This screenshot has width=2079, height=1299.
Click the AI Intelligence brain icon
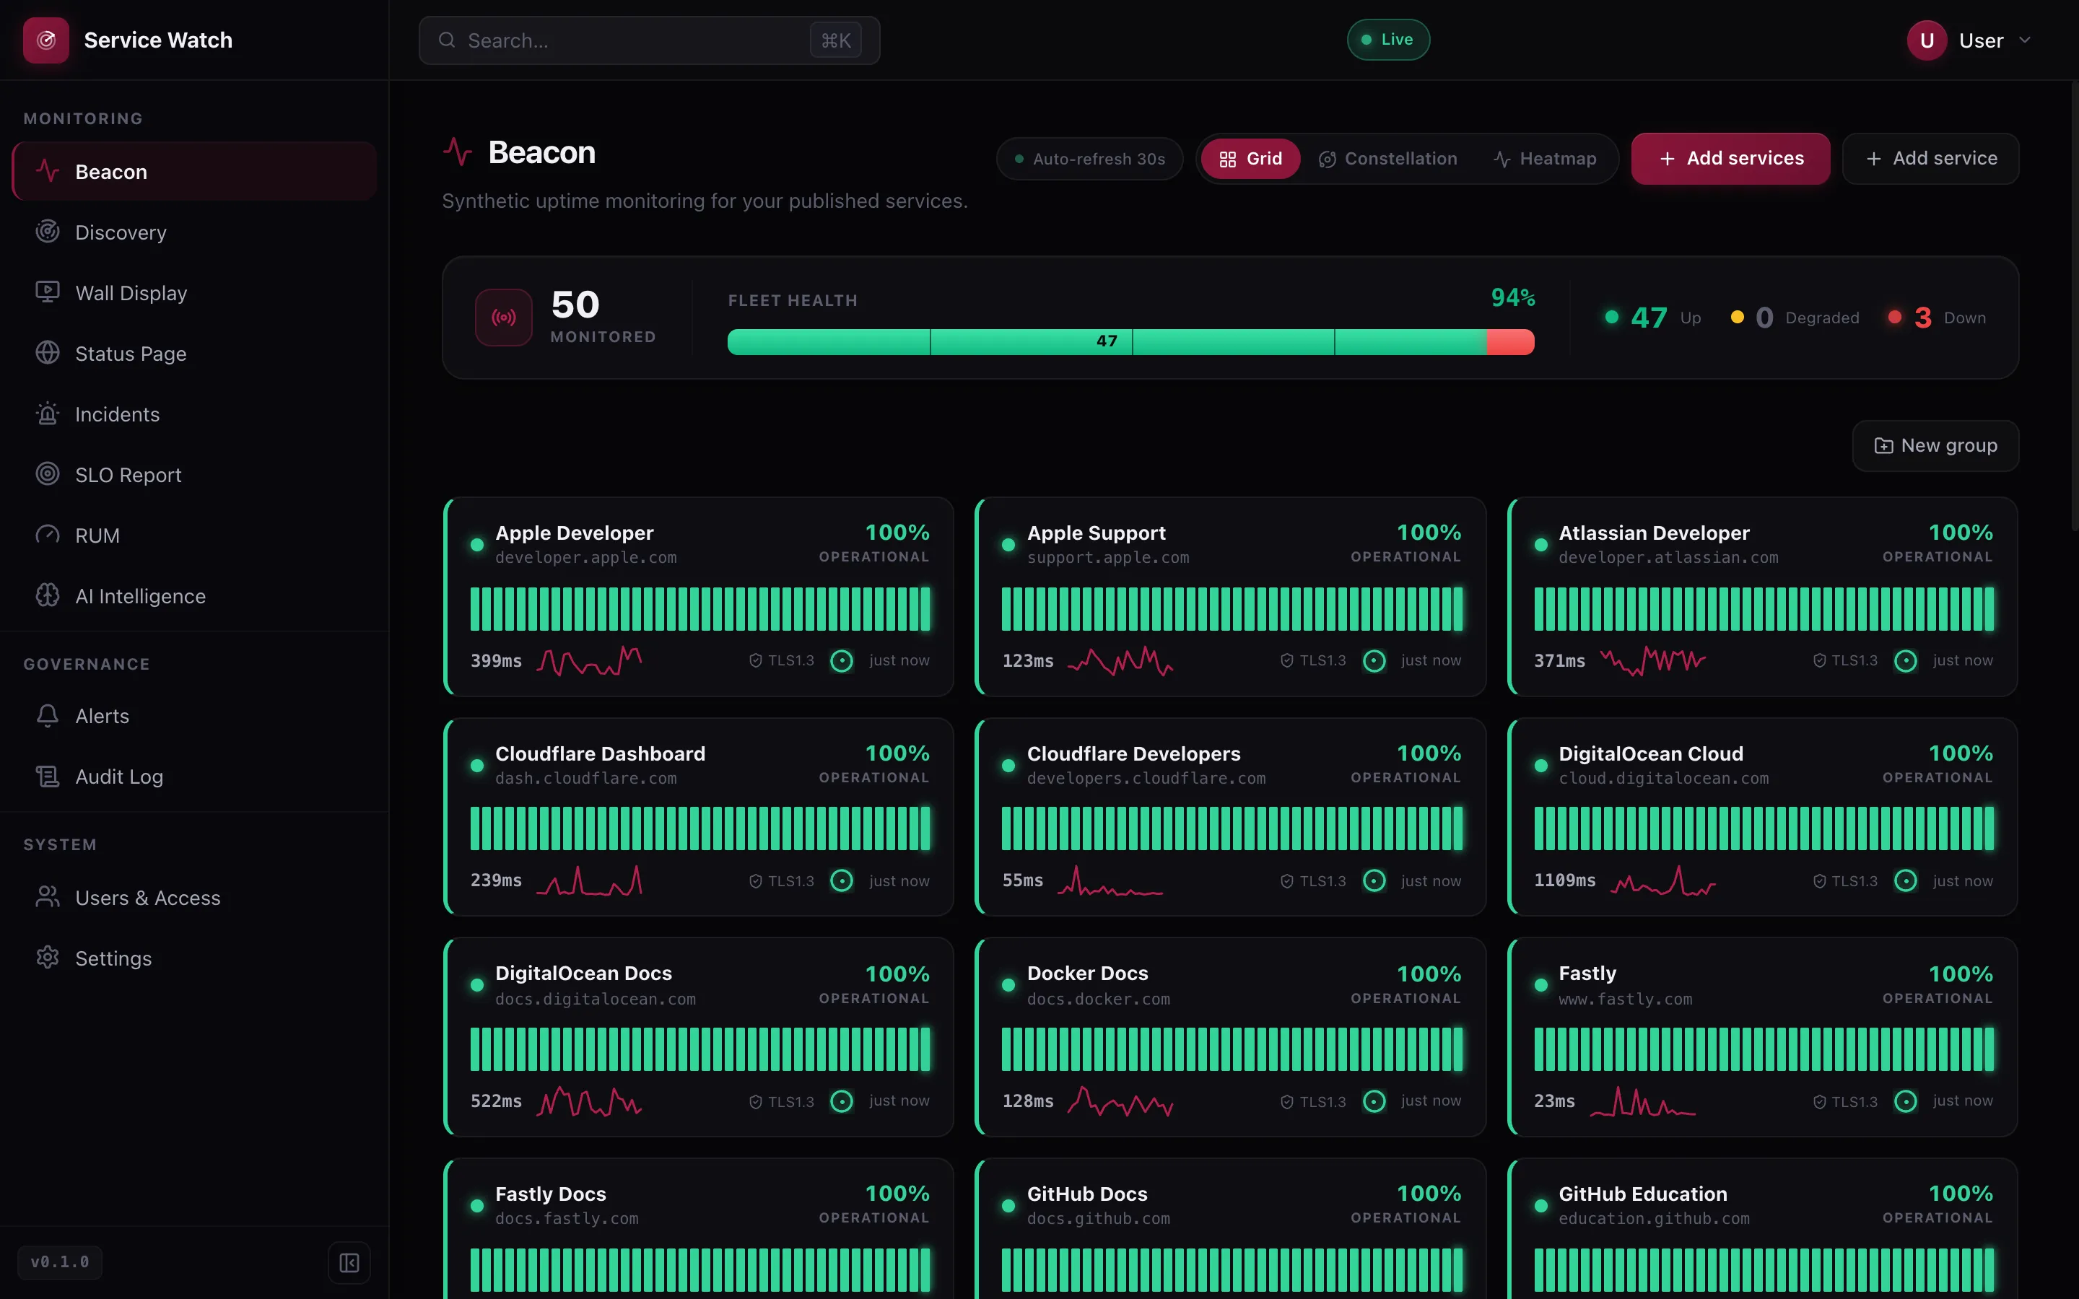[x=47, y=595]
